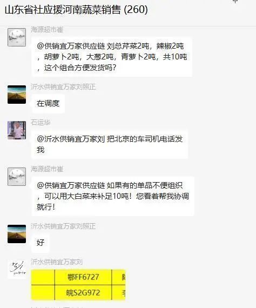The width and height of the screenshot is (256, 308).
Task: Click the 鄂FF6727 plate cell in image
Action: coord(83,277)
